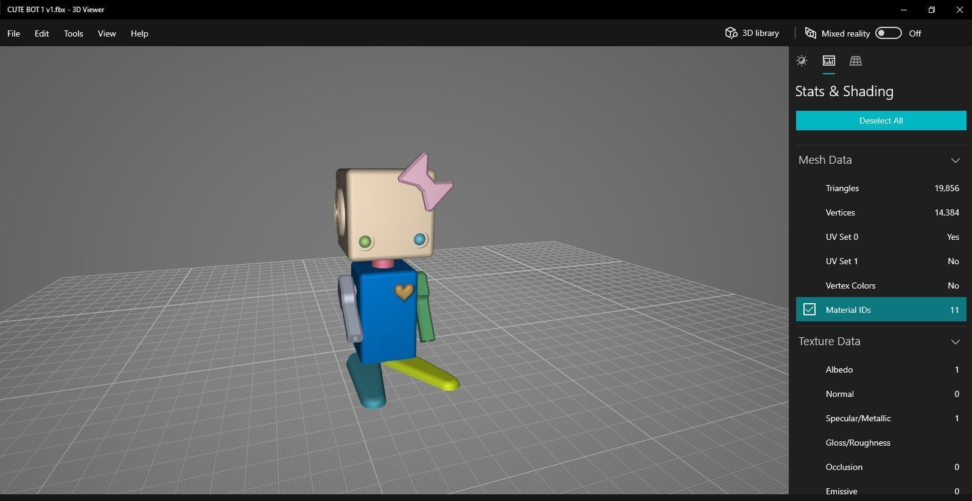Open the Help menu
The image size is (972, 501).
pos(139,33)
